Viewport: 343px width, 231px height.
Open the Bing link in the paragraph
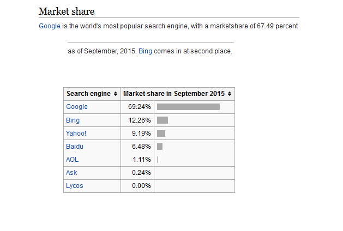pyautogui.click(x=145, y=51)
